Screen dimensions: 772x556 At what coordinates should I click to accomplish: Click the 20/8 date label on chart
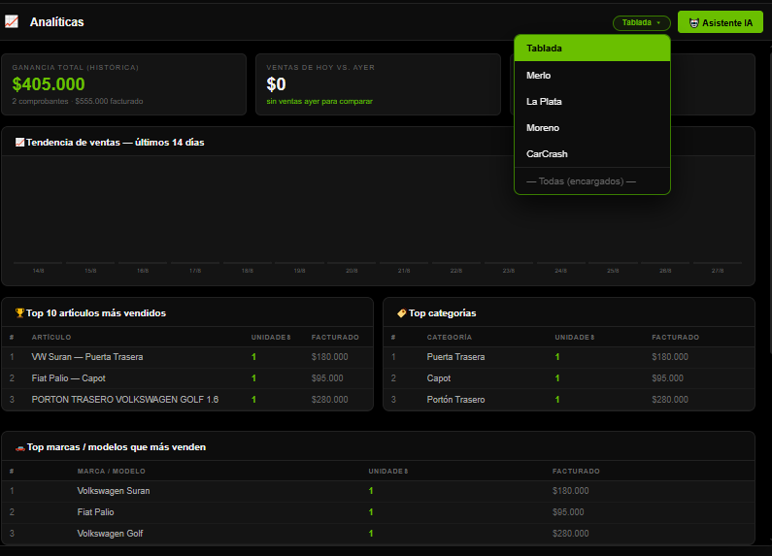[x=352, y=271]
